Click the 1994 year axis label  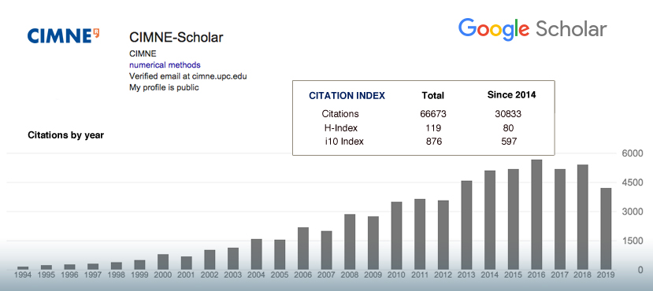point(23,274)
